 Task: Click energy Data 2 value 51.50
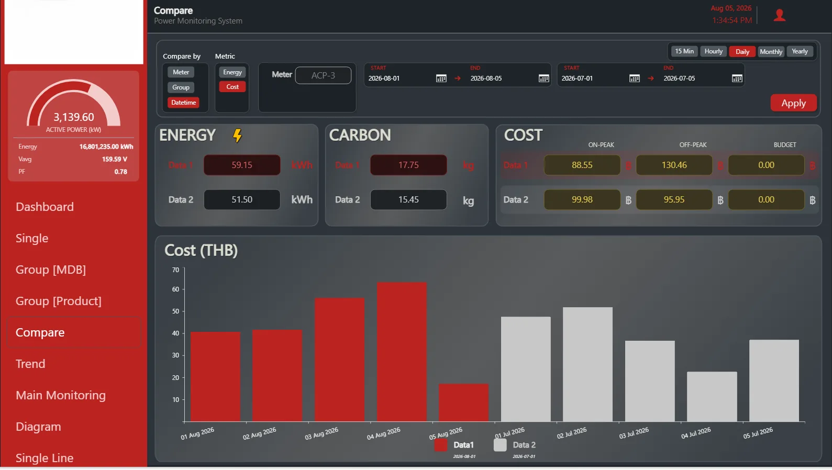[242, 199]
